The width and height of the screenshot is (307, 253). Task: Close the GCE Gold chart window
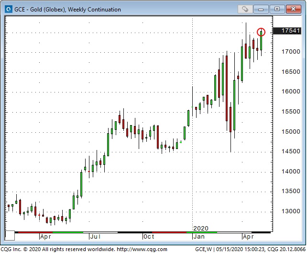coord(293,9)
